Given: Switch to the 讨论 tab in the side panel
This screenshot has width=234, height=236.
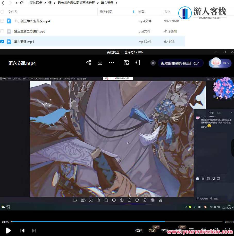Looking at the screenshot, I should click(211, 113).
